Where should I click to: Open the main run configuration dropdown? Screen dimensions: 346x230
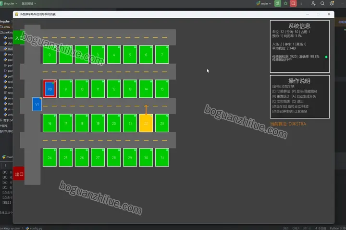[x=264, y=3]
